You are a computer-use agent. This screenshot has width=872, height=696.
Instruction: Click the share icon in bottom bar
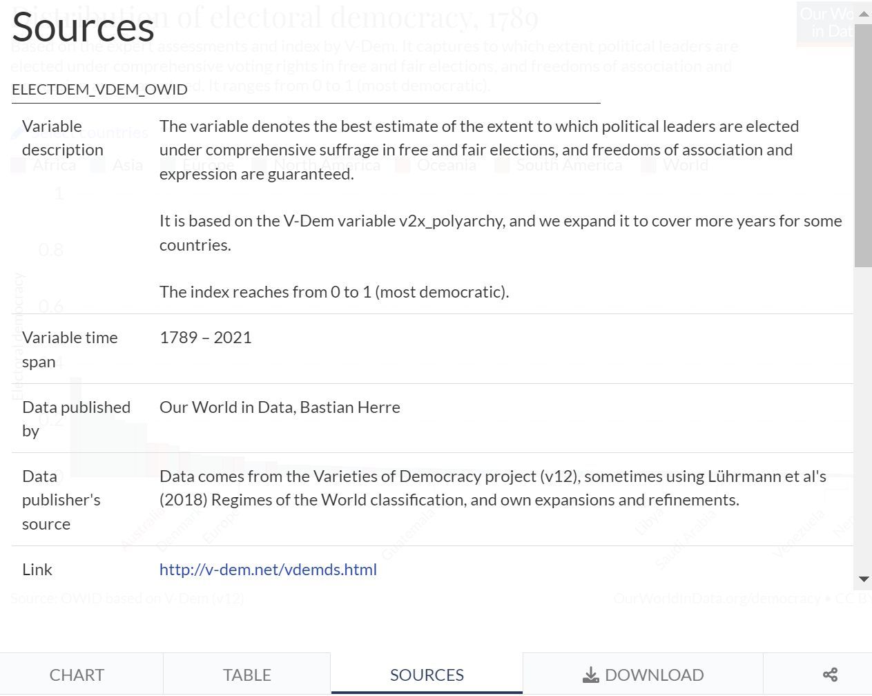[x=830, y=675]
